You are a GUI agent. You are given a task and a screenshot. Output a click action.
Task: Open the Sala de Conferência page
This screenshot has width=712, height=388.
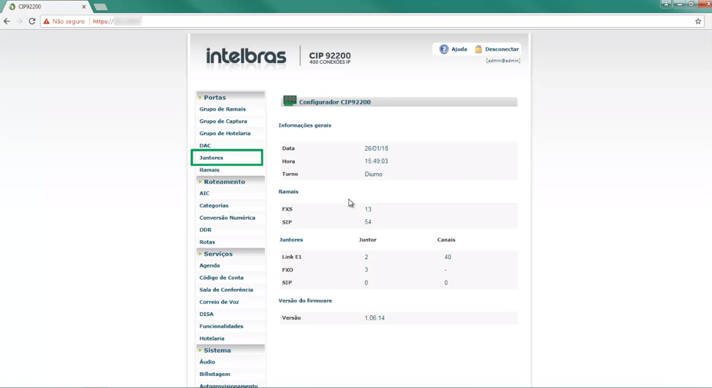click(x=226, y=290)
